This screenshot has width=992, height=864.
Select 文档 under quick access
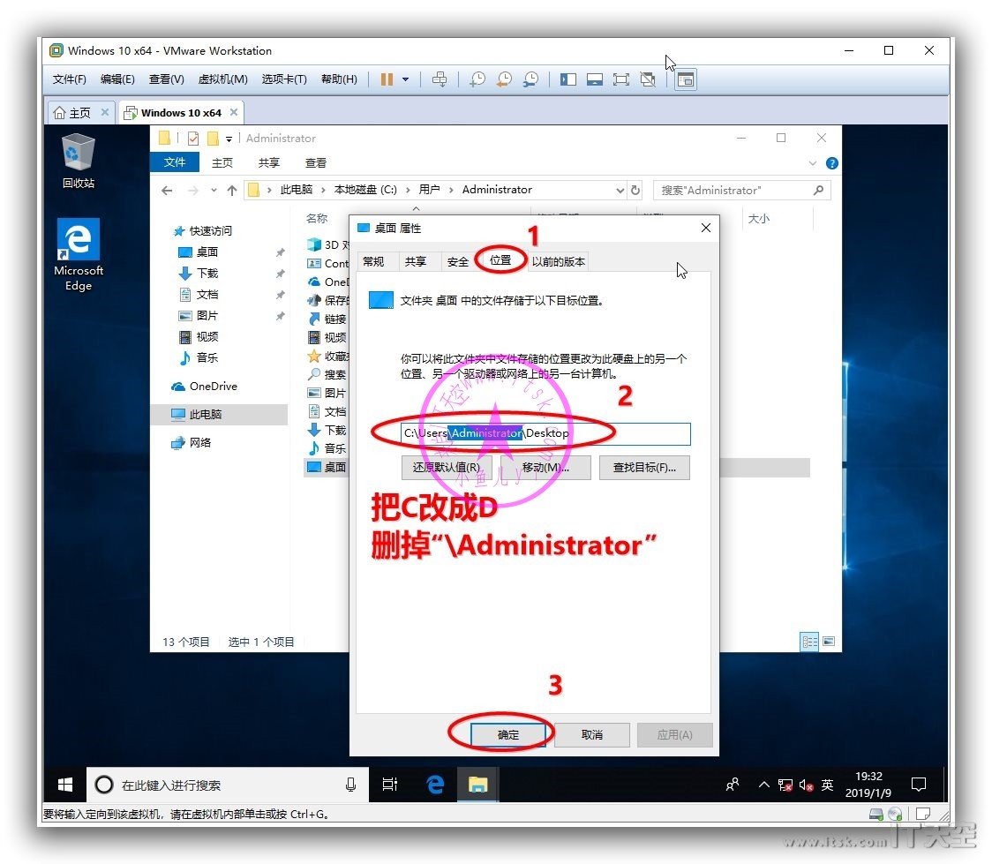point(199,295)
